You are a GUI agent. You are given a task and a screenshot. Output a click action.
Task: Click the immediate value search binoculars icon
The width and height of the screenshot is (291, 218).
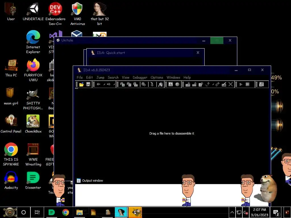pos(122,85)
